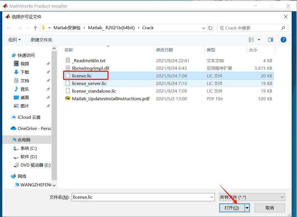
Task: Unpin 视频 using its pin icon
Action: (48, 64)
